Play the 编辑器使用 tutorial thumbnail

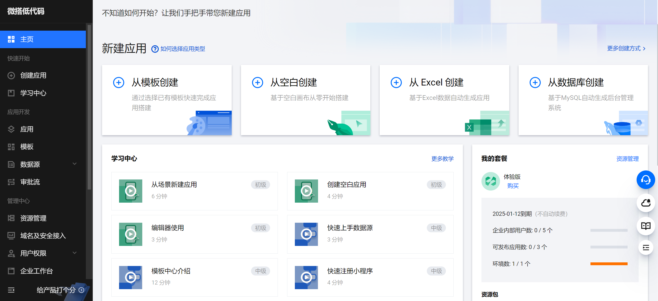(x=131, y=234)
